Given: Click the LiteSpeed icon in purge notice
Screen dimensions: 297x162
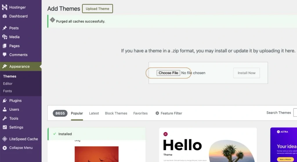Looking at the screenshot, I should [52, 20].
